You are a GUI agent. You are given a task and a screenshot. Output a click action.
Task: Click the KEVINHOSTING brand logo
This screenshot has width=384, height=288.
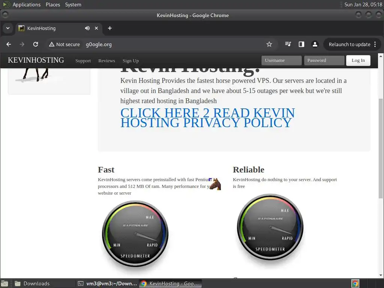click(x=36, y=60)
